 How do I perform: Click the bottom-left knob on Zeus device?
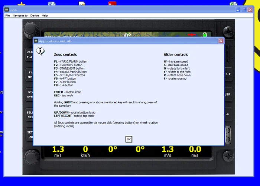[32, 157]
